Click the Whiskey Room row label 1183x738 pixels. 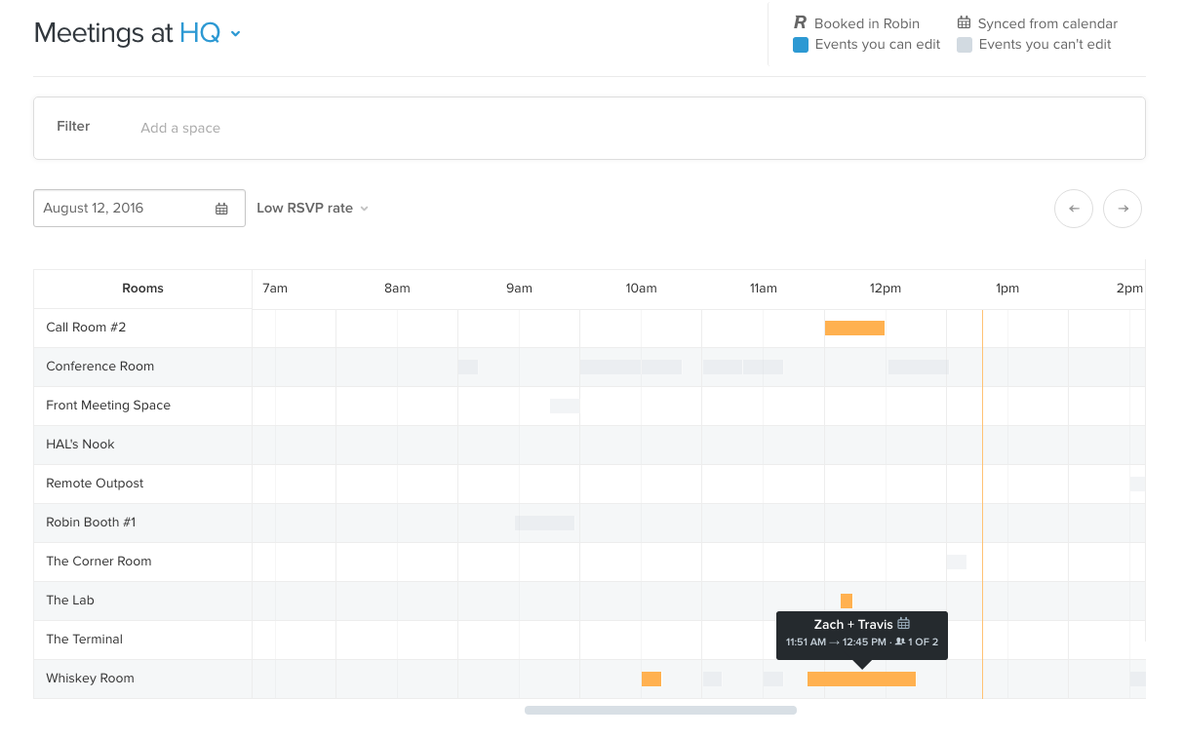tap(90, 679)
